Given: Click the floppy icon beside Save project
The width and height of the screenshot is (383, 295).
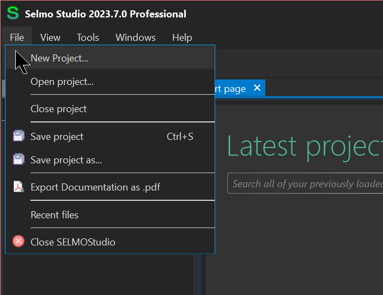Looking at the screenshot, I should [x=19, y=136].
